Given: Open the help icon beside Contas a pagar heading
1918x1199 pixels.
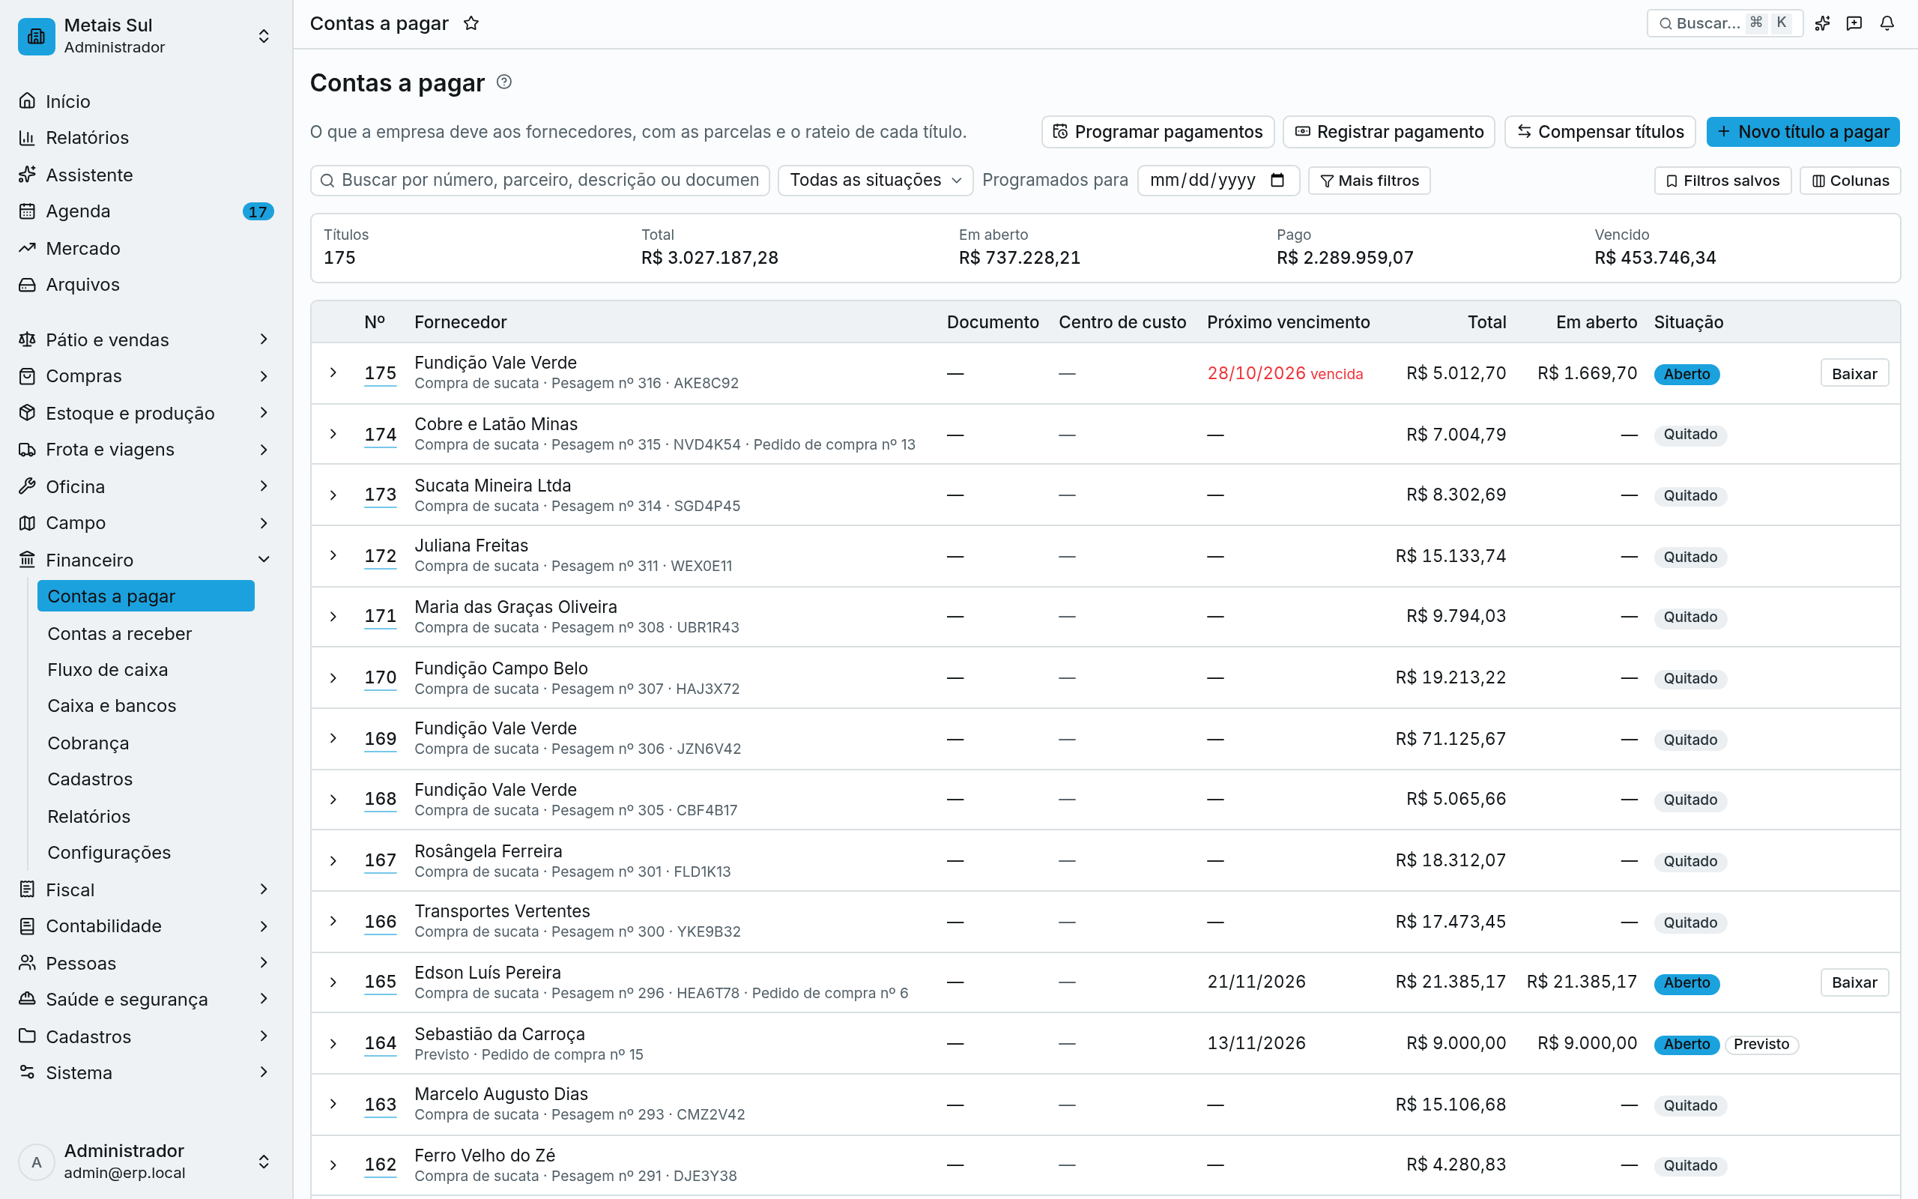Looking at the screenshot, I should click(504, 82).
